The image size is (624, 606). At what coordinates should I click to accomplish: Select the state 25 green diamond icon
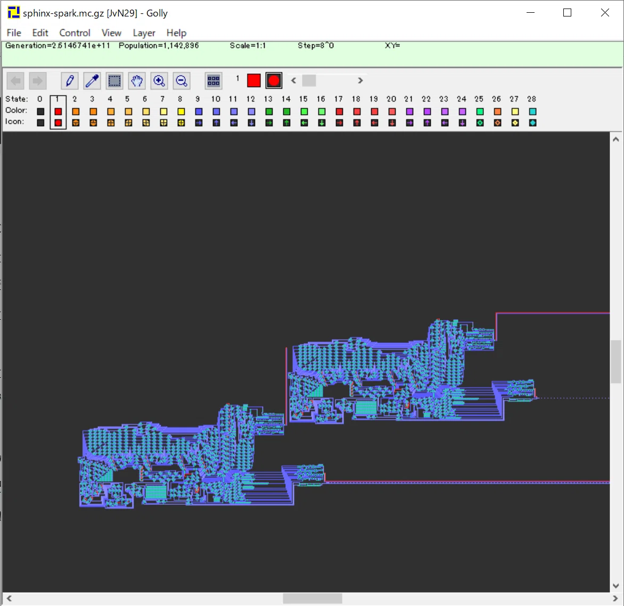[x=480, y=123]
